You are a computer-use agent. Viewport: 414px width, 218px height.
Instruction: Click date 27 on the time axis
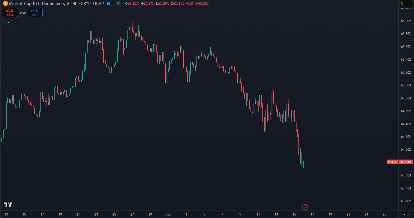point(132,214)
